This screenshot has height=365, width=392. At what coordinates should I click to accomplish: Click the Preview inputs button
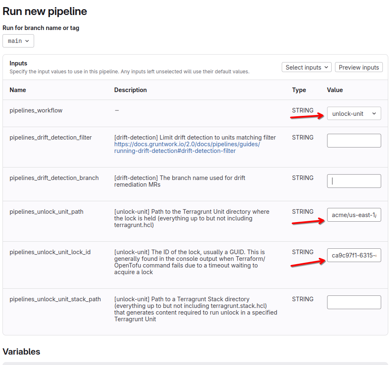(358, 67)
